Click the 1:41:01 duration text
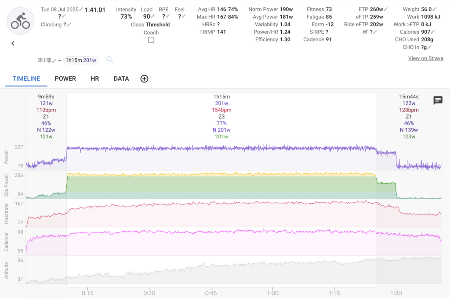The image size is (450, 298). click(x=95, y=10)
